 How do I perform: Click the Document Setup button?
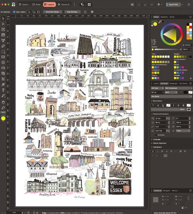(x=53, y=12)
